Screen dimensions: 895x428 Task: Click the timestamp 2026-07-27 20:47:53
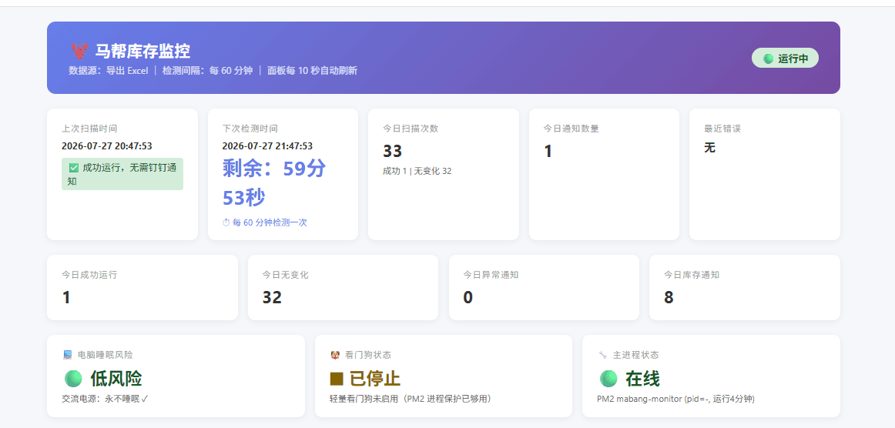point(107,146)
